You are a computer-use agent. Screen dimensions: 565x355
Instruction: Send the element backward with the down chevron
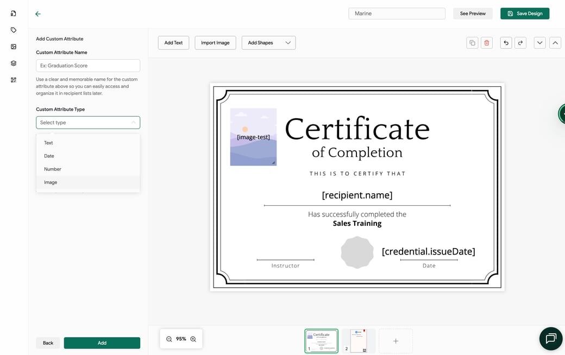tap(539, 43)
